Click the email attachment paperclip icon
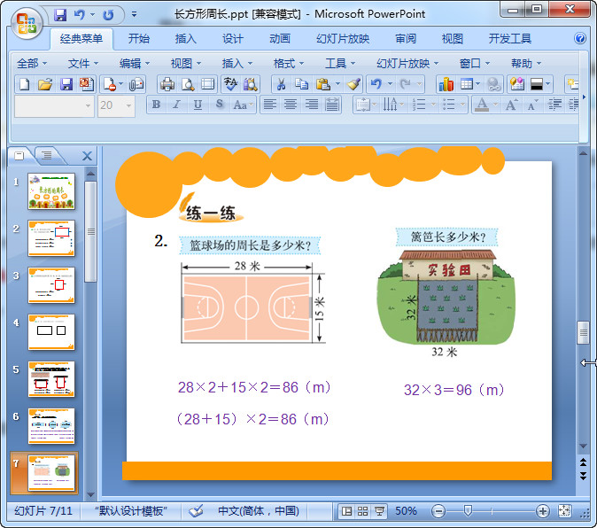The image size is (597, 528). point(136,84)
